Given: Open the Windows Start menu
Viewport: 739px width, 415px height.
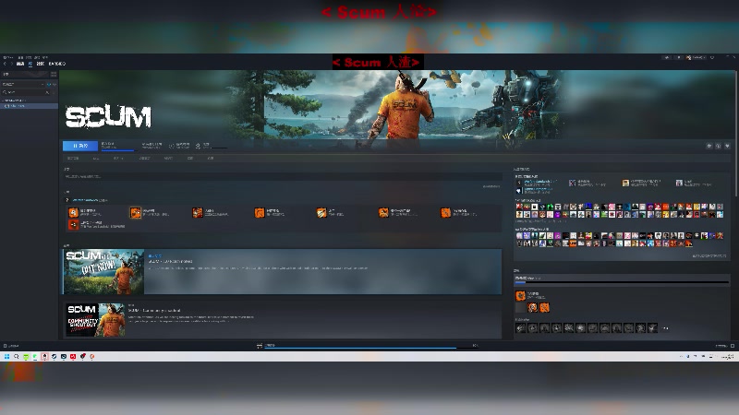Looking at the screenshot, I should tap(6, 356).
